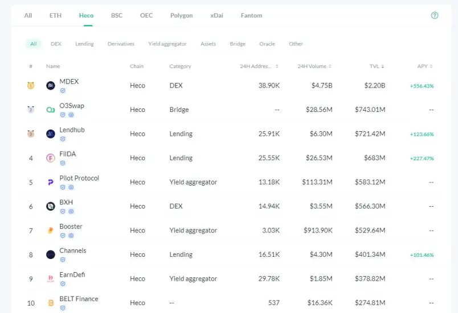The image size is (458, 313).
Task: Open the help question-mark icon
Action: 434,15
